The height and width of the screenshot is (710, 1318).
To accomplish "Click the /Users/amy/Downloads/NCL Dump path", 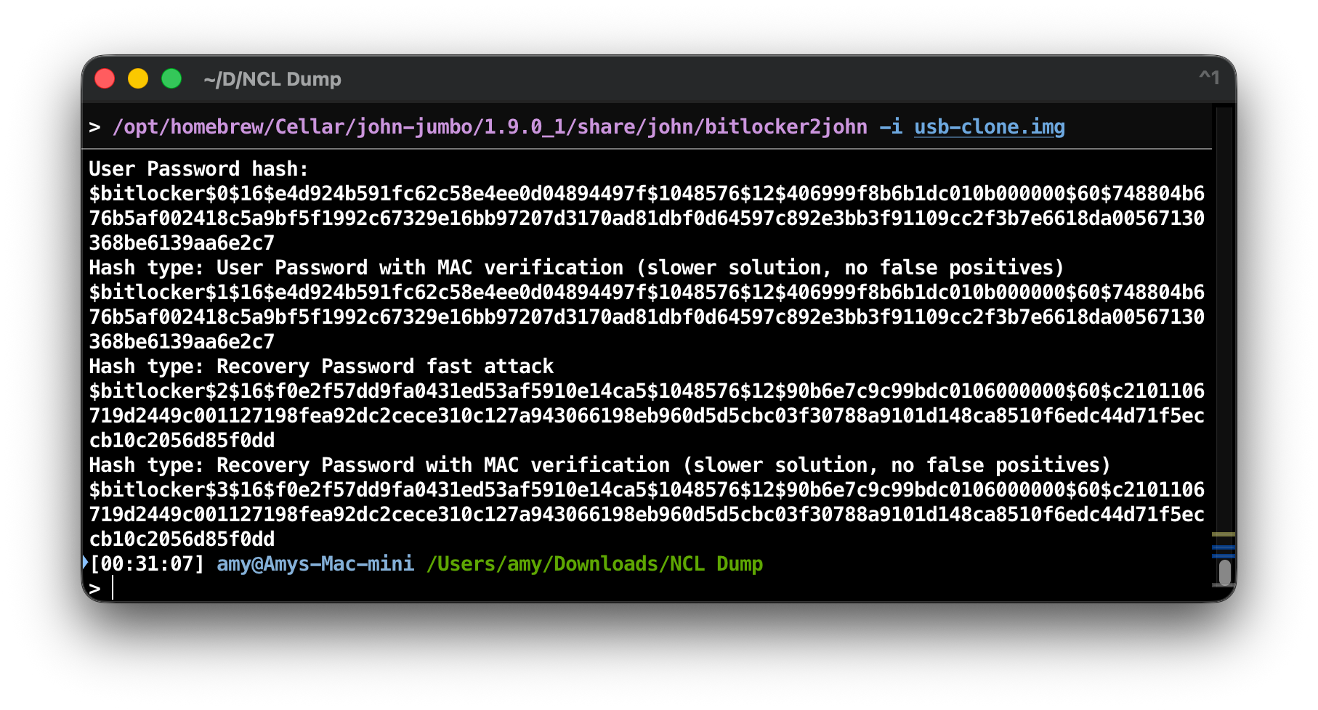I will click(x=594, y=563).
